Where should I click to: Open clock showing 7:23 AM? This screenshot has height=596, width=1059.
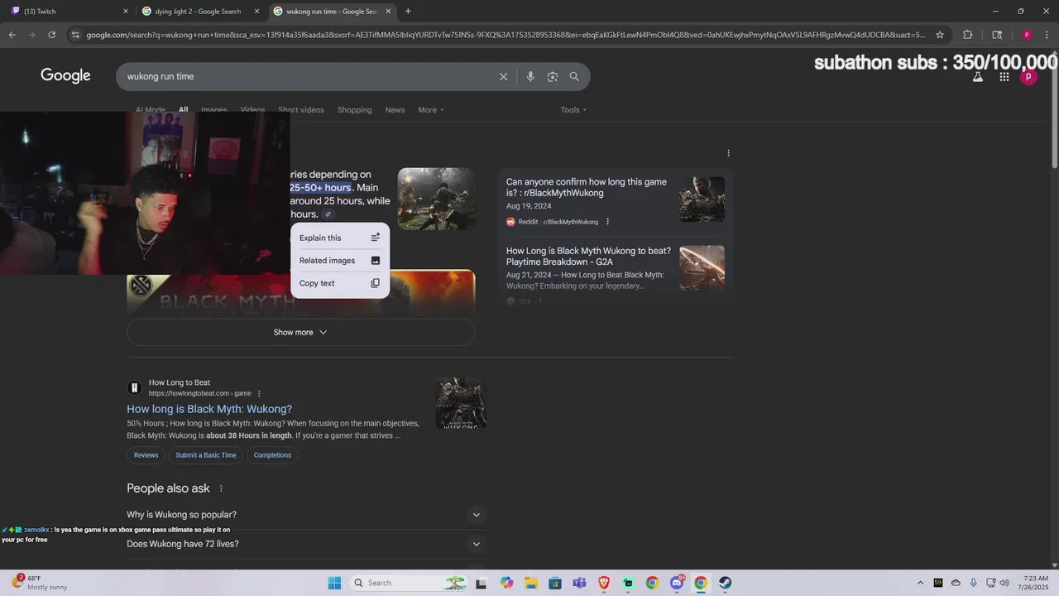1036,583
